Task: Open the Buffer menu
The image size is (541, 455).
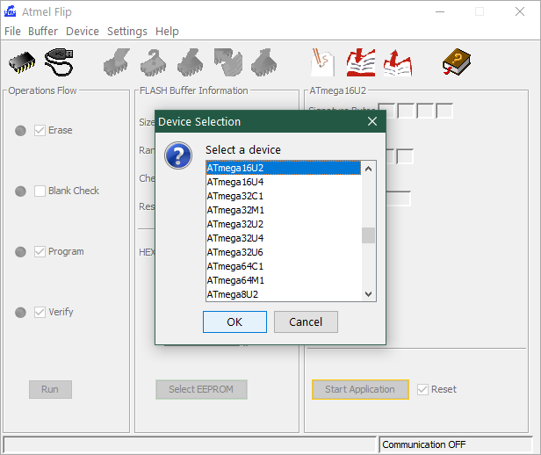Action: coord(43,32)
